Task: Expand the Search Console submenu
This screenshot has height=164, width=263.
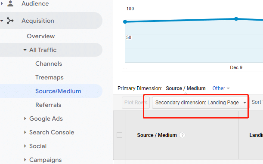Action: tap(25, 132)
